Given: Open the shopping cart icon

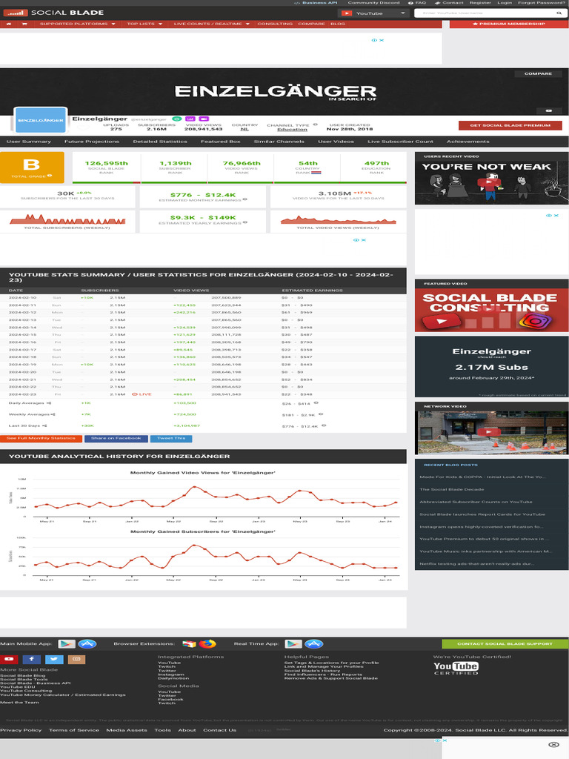Looking at the screenshot, I should [24, 24].
